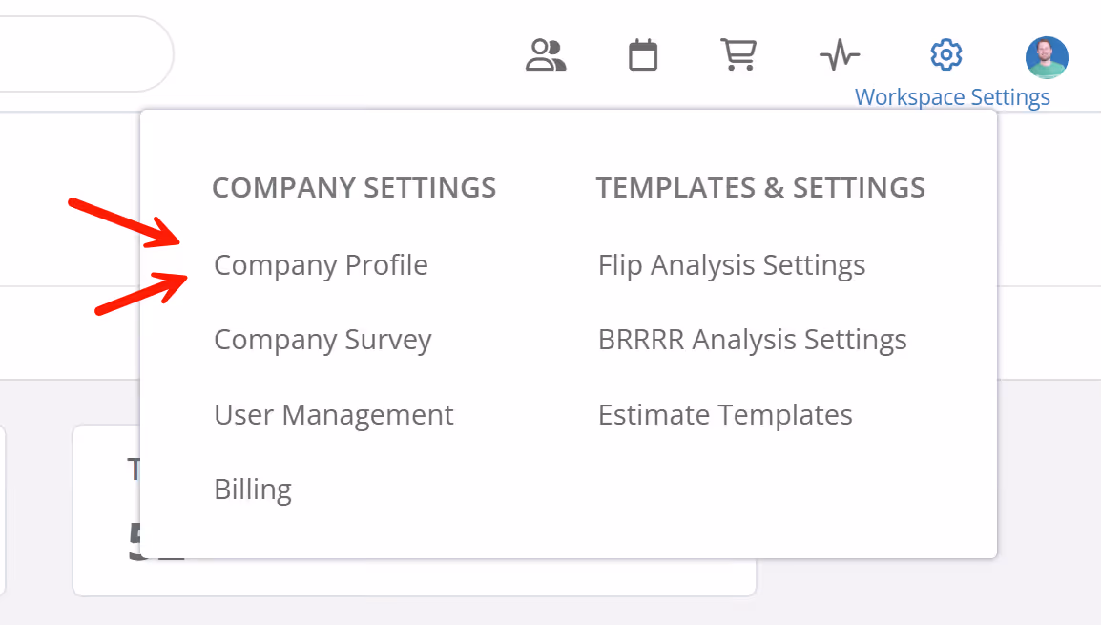Click the COMPANY SETTINGS heading

pos(354,188)
